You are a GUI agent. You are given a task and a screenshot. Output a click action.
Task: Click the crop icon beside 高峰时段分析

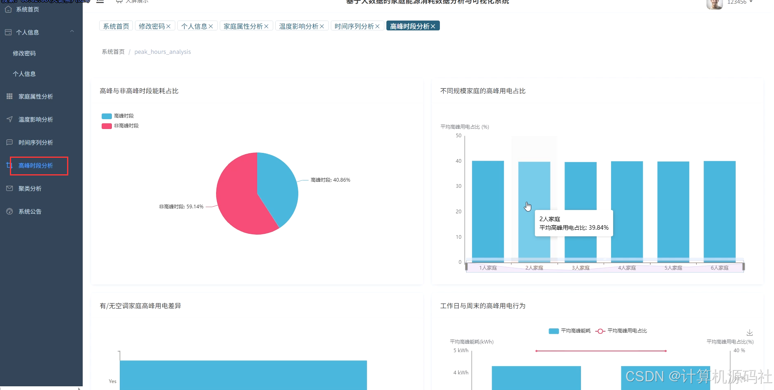click(9, 165)
